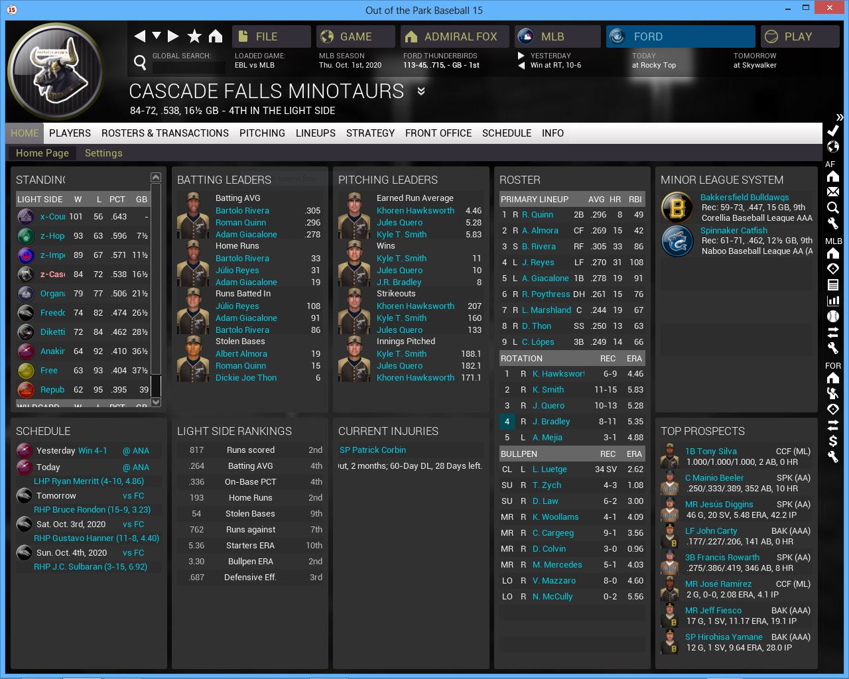Open injured player Patrick Corbin's link
The height and width of the screenshot is (679, 849).
pyautogui.click(x=373, y=450)
